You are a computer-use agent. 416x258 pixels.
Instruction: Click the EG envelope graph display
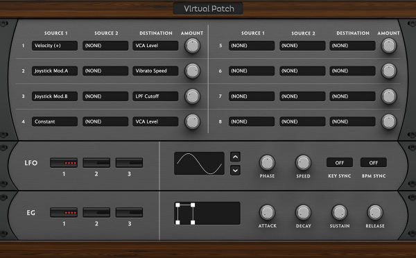pyautogui.click(x=207, y=214)
